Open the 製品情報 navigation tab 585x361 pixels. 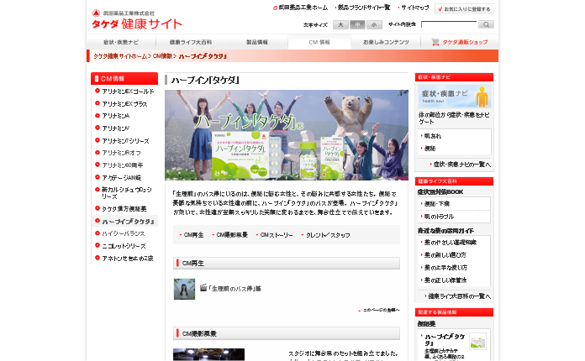256,42
